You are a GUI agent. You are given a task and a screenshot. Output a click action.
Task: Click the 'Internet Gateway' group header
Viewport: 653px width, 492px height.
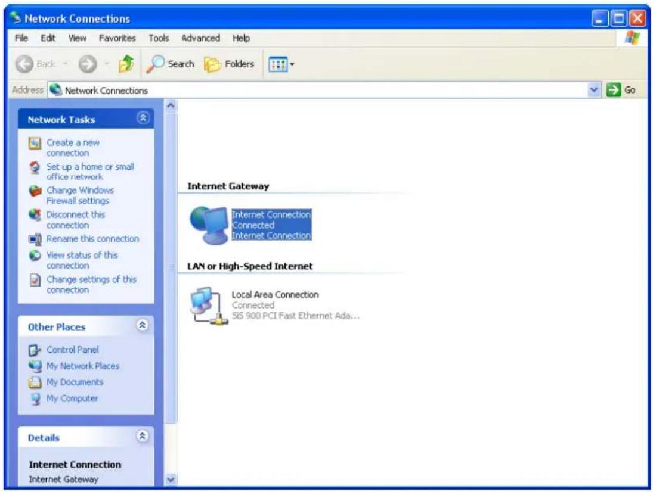tap(228, 186)
